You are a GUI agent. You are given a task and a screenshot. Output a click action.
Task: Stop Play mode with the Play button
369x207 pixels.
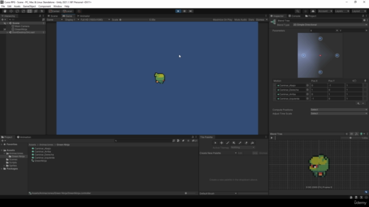point(178,11)
